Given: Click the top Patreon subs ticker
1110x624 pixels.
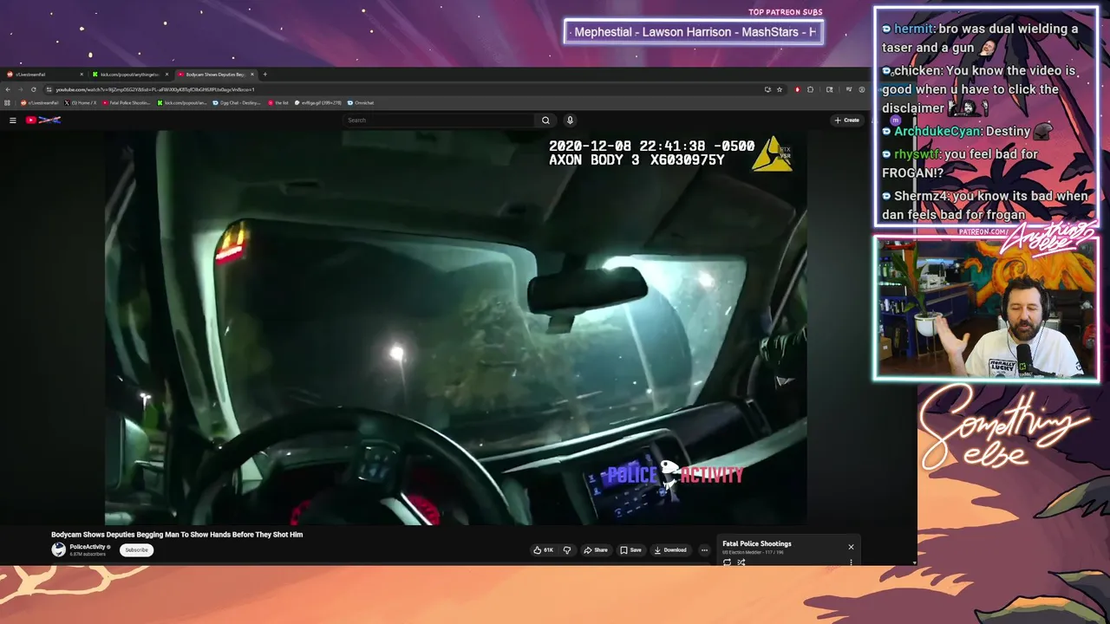Looking at the screenshot, I should [x=694, y=32].
